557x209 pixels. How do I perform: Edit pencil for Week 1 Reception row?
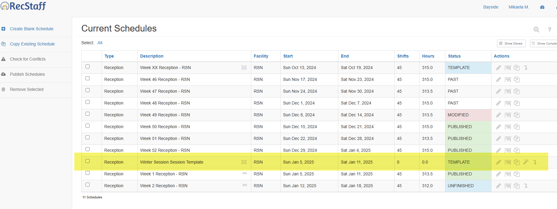pos(498,174)
